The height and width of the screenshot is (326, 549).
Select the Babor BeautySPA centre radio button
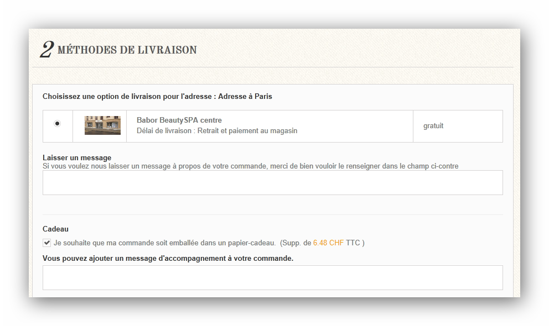coord(58,123)
